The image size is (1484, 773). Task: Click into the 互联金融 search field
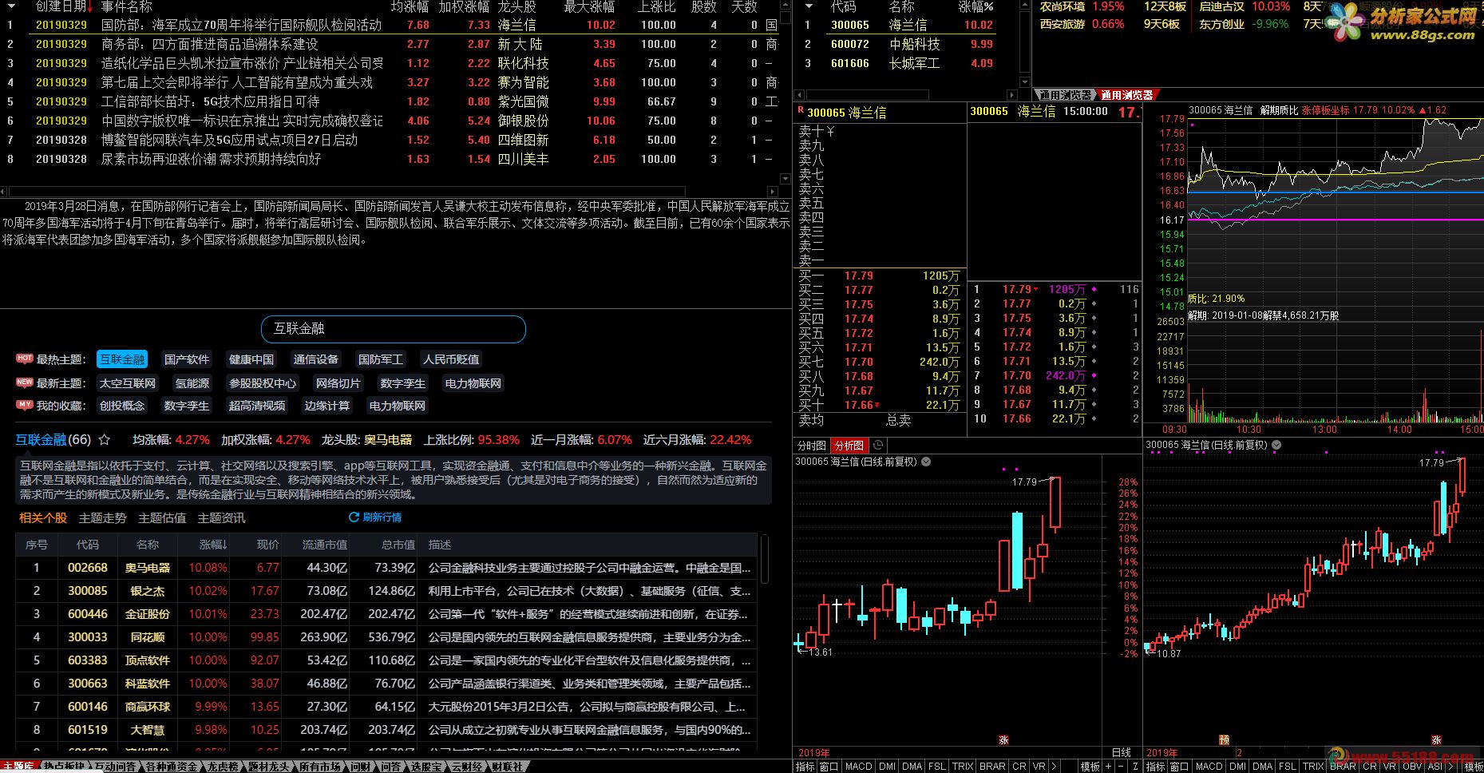pyautogui.click(x=394, y=328)
